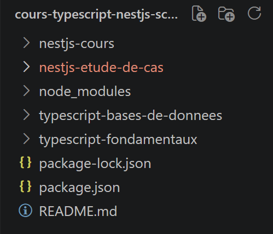Expand the nestjs-cours folder chevron
The image size is (273, 234).
[27, 43]
